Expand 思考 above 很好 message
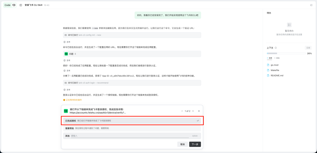This screenshot has width=317, height=153. click(67, 61)
